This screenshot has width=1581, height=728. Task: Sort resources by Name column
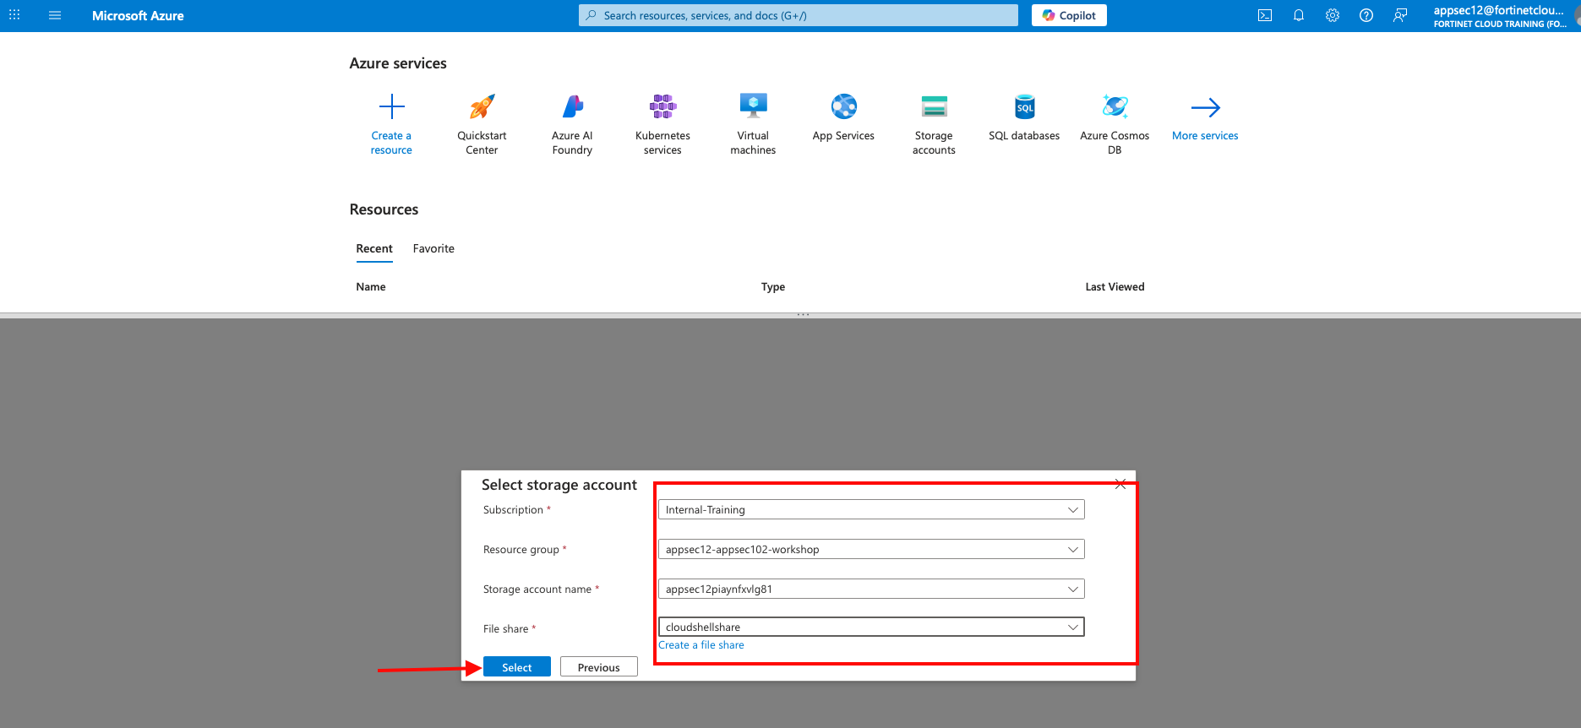371,287
